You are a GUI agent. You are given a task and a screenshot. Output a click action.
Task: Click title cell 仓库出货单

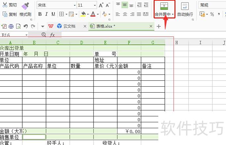(x=11, y=48)
